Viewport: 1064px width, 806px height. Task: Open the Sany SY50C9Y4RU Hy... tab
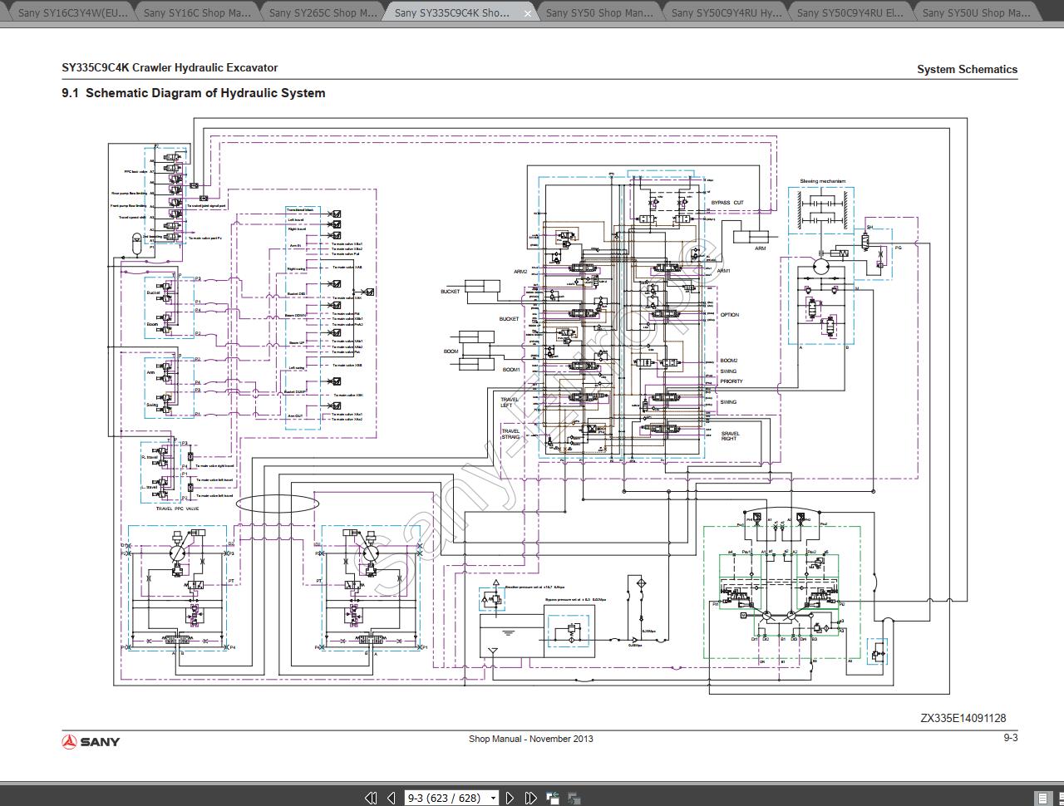click(726, 12)
